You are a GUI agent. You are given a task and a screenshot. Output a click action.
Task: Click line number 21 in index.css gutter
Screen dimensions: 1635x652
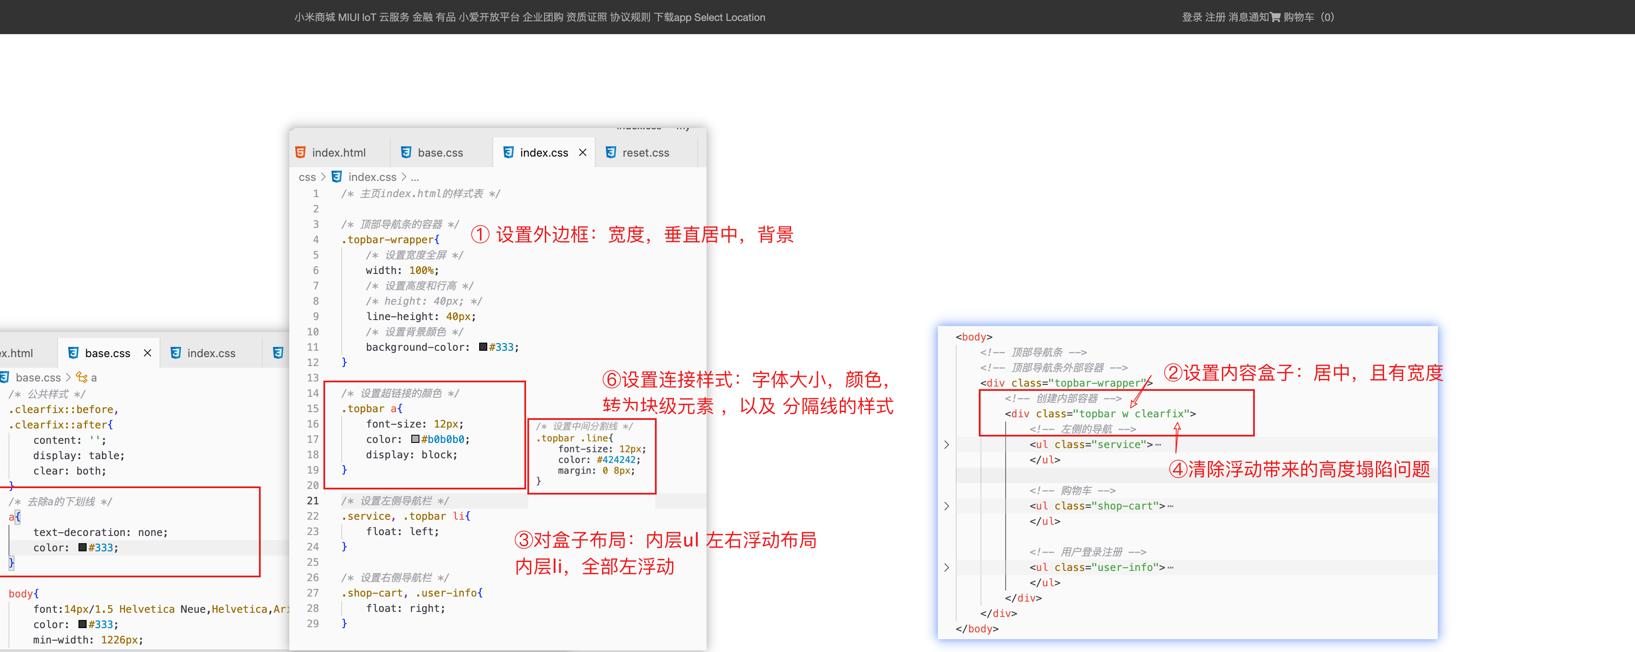point(313,501)
